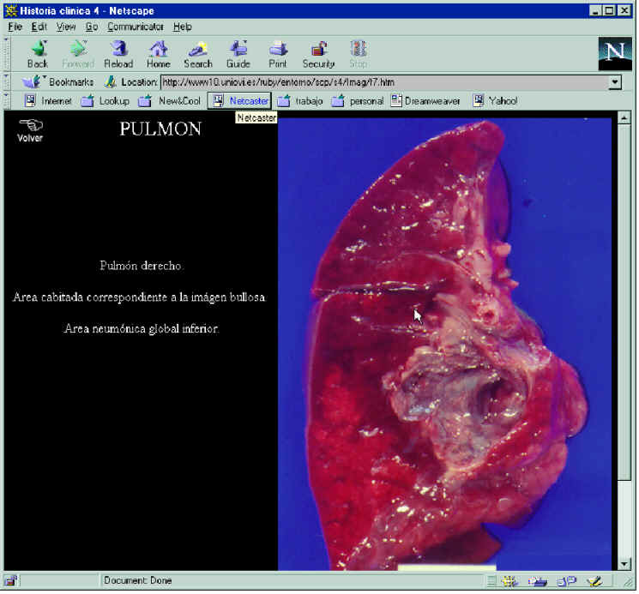
Task: Expand the Location URL dropdown arrow
Action: (x=614, y=82)
